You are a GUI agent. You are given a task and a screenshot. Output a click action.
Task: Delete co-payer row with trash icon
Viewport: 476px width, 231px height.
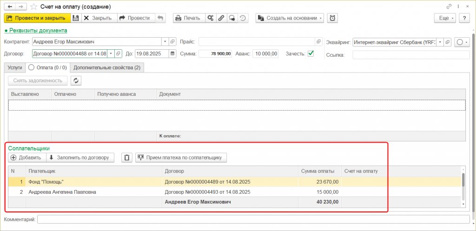(126, 158)
